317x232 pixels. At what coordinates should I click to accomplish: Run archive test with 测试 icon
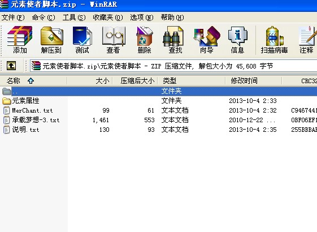(x=82, y=40)
